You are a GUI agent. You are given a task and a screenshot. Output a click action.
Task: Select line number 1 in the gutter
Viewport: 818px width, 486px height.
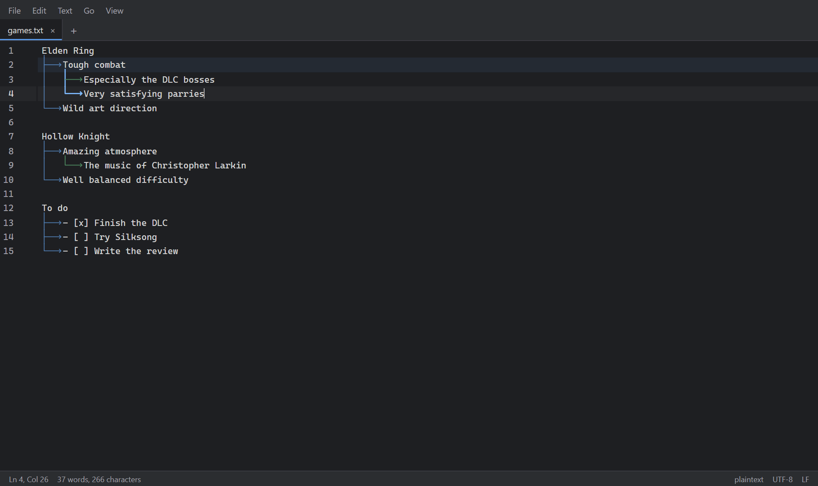[11, 51]
